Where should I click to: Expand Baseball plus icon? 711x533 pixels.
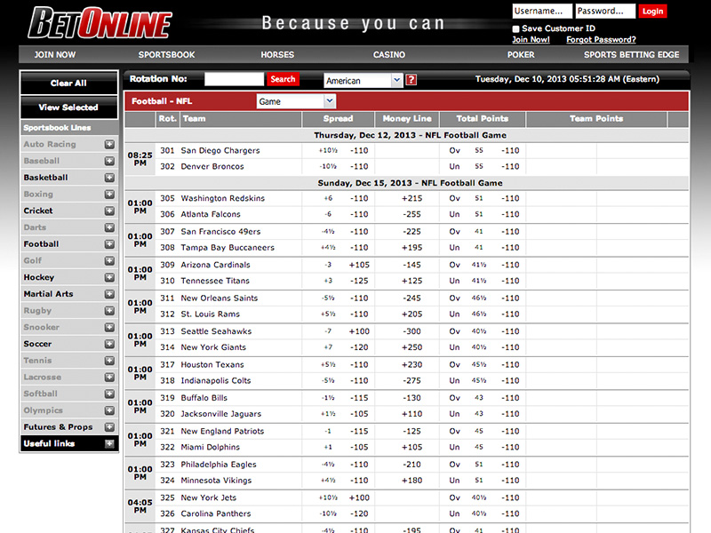[109, 161]
